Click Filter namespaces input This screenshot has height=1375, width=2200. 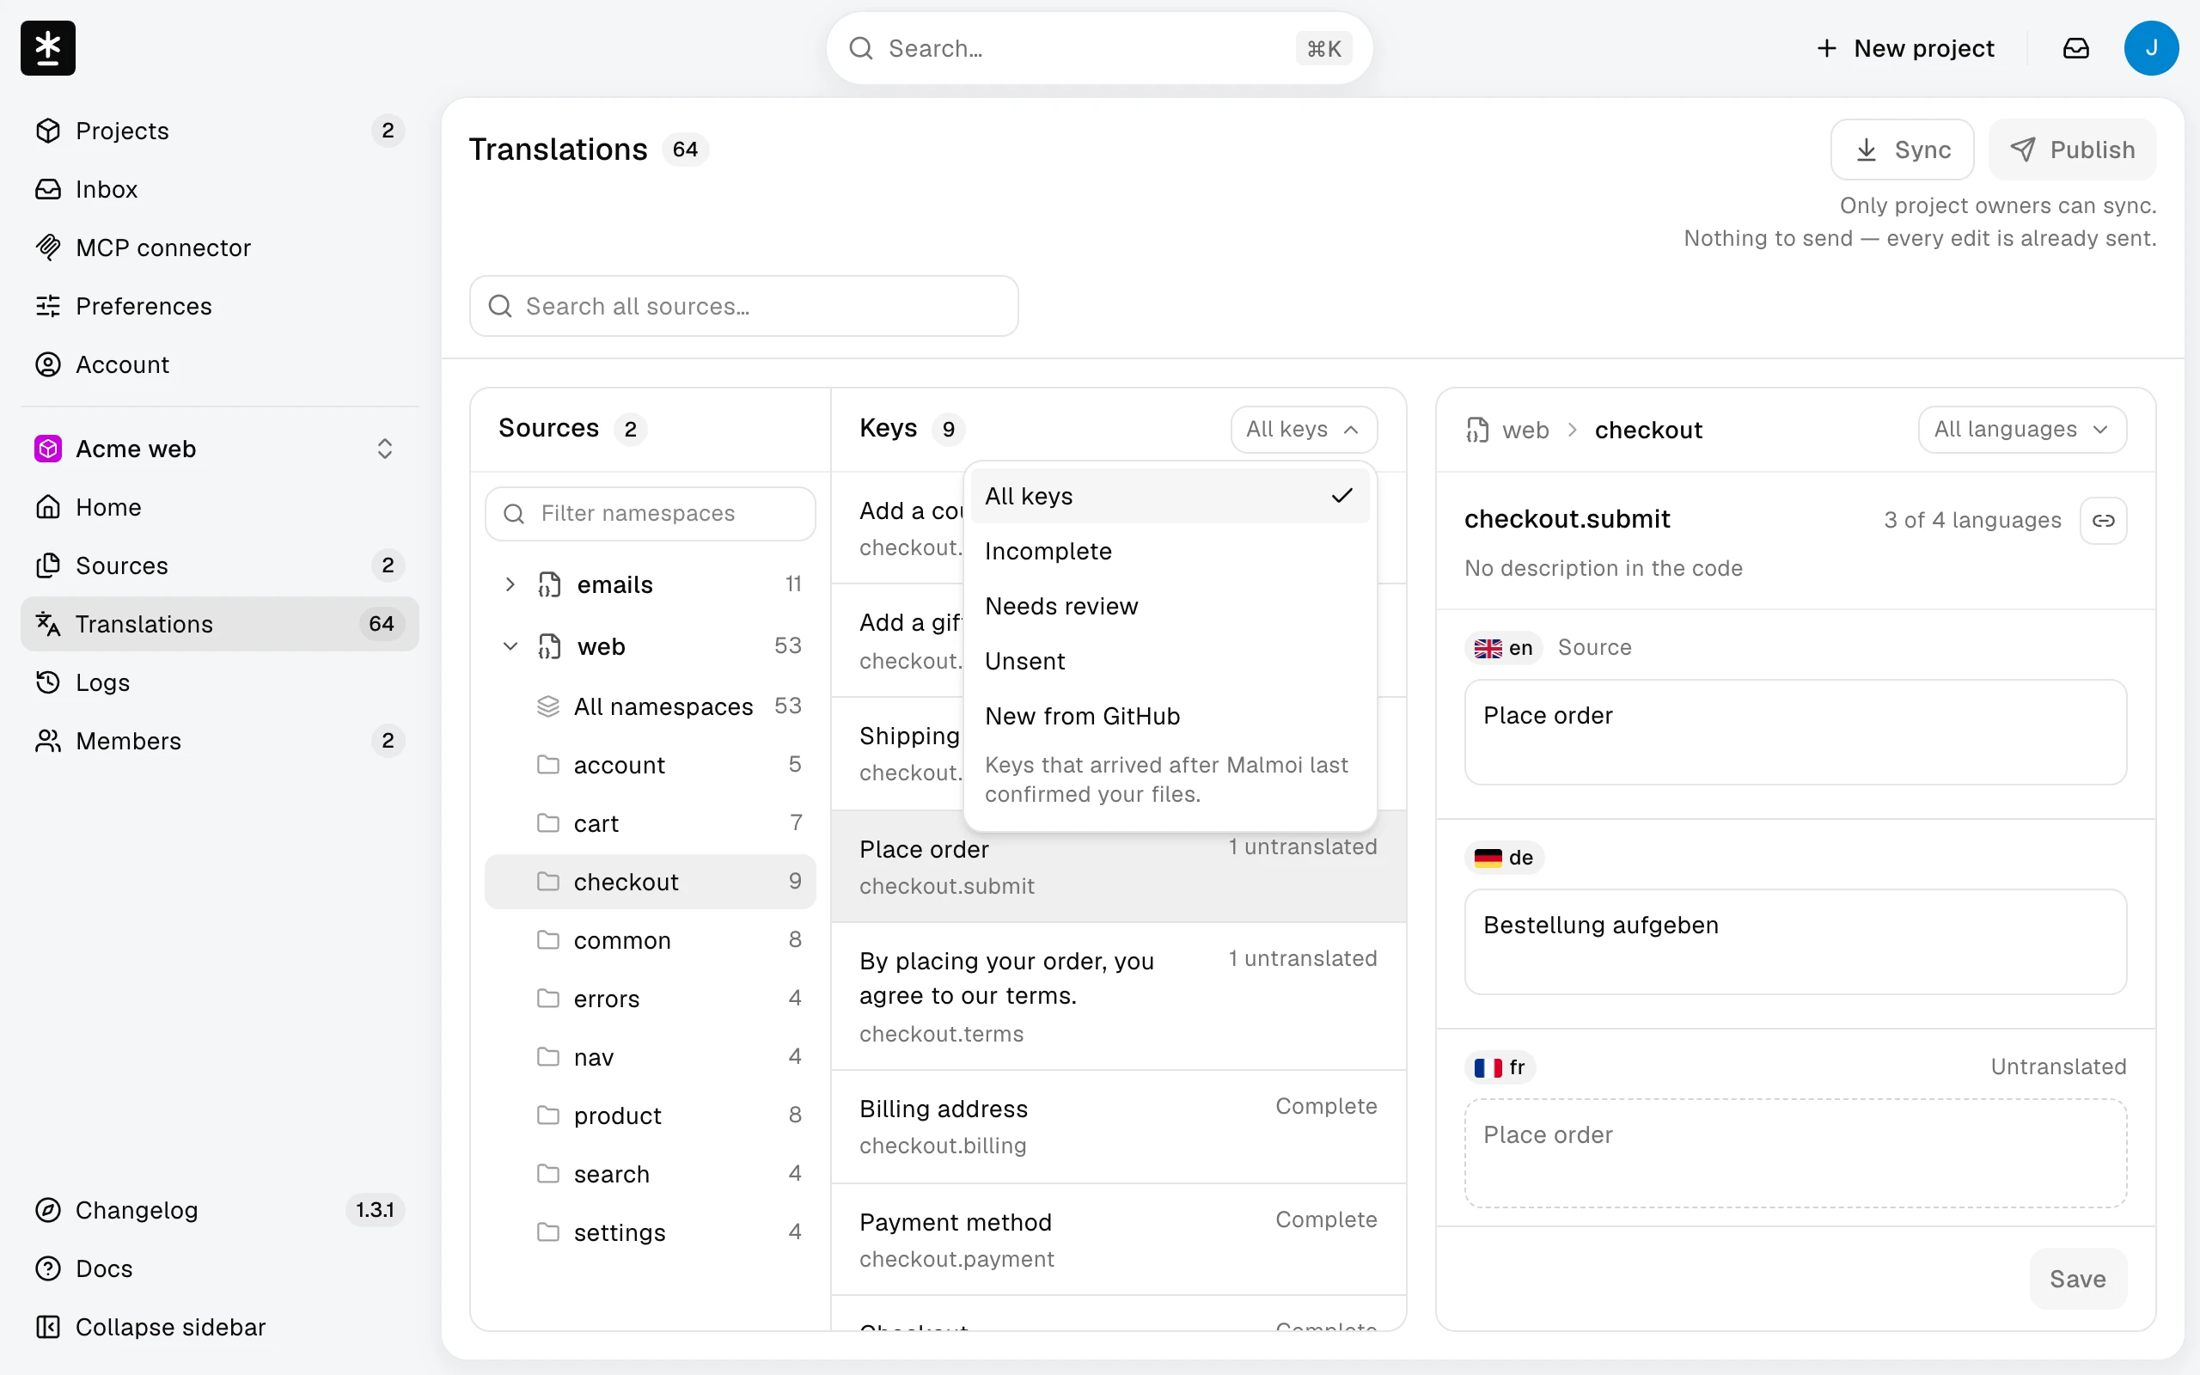tap(650, 514)
